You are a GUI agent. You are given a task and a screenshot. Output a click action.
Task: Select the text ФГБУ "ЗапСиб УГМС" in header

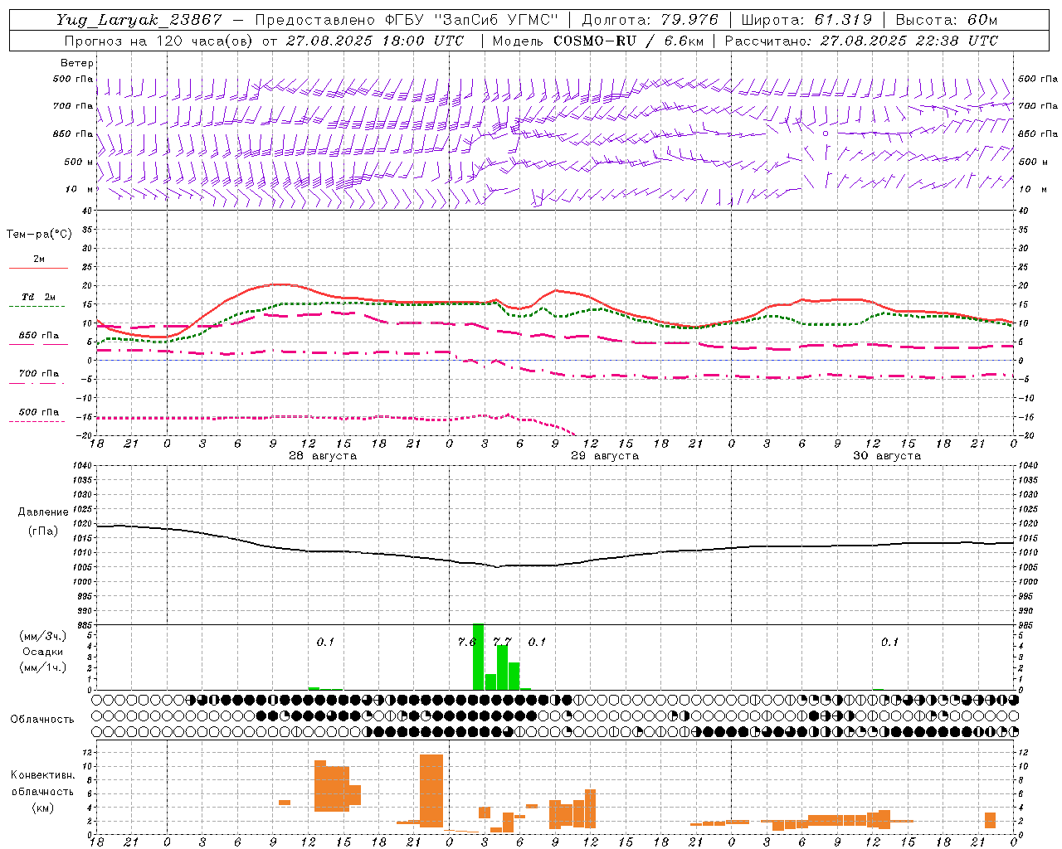471,20
